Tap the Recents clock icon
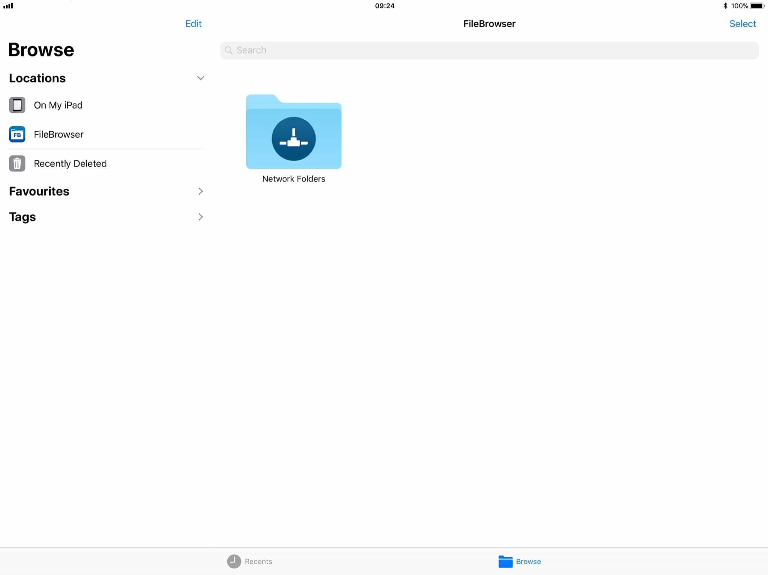Image resolution: width=768 pixels, height=575 pixels. [234, 561]
